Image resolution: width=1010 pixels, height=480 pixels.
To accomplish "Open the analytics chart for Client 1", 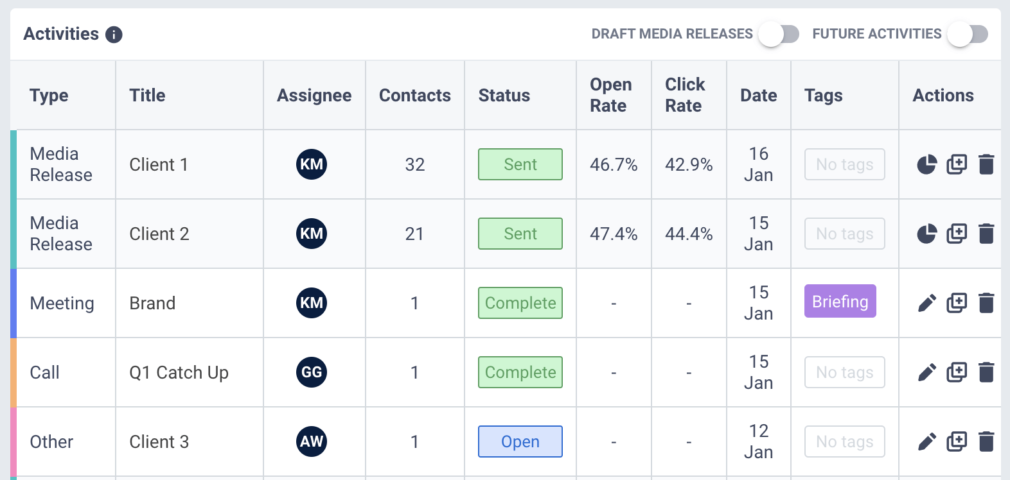I will pyautogui.click(x=926, y=164).
